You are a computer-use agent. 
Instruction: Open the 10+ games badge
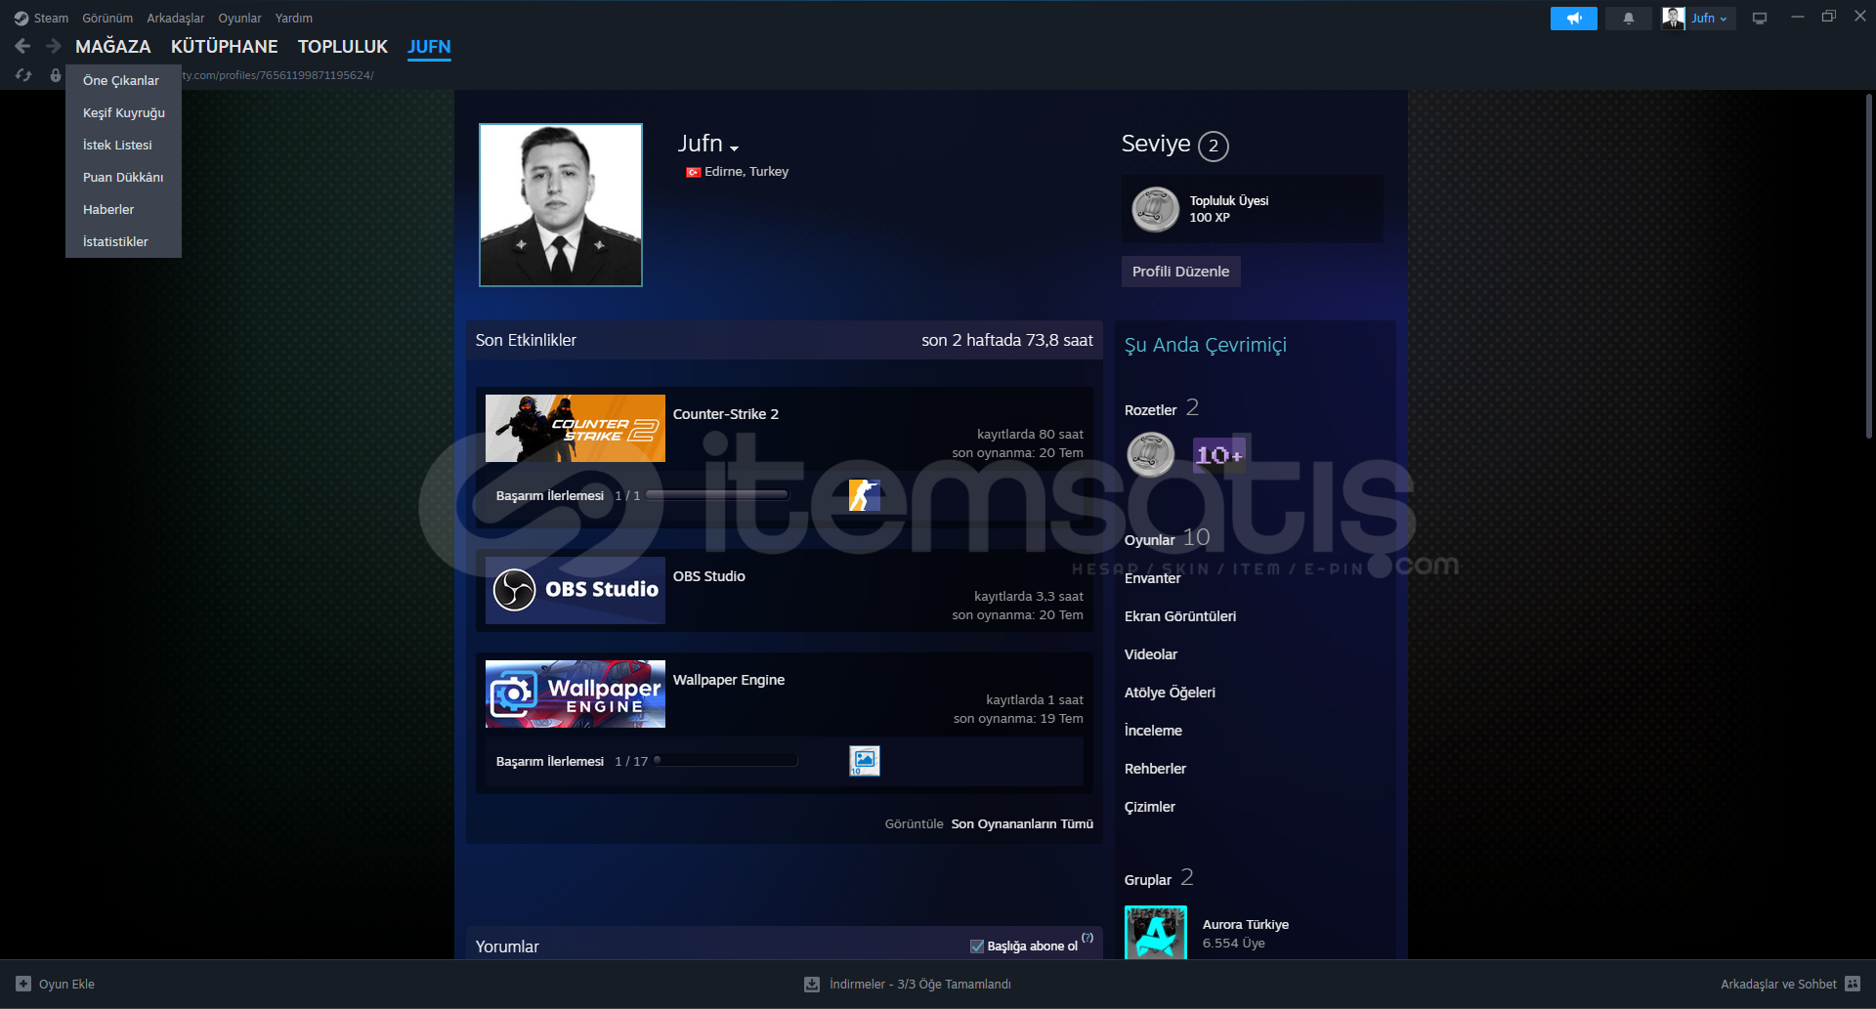1219,454
